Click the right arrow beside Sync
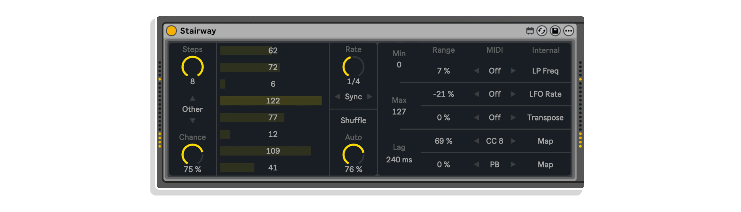The width and height of the screenshot is (741, 212). pyautogui.click(x=370, y=97)
